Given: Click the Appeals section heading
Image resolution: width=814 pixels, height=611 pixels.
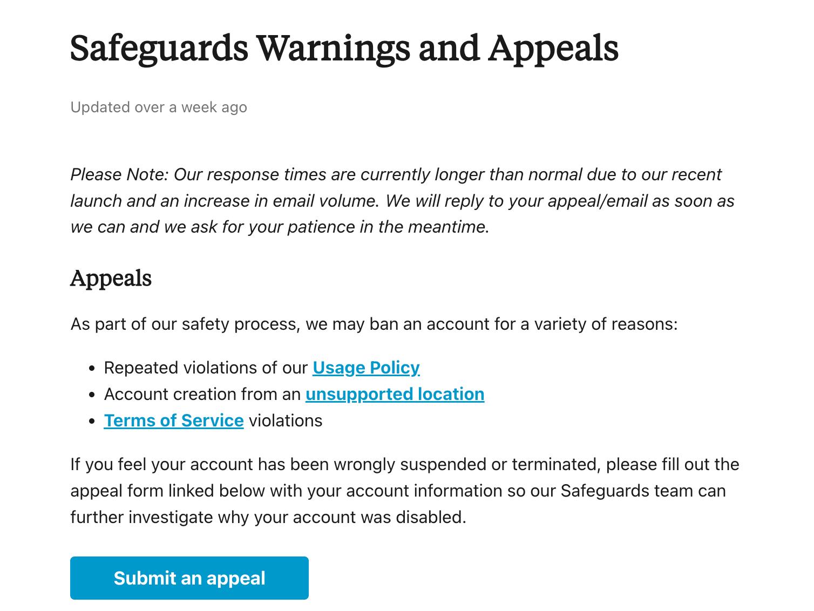Looking at the screenshot, I should (x=111, y=278).
